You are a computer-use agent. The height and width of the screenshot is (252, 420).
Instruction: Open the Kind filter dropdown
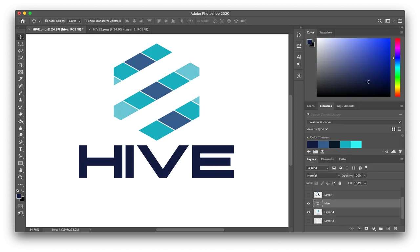[317, 168]
